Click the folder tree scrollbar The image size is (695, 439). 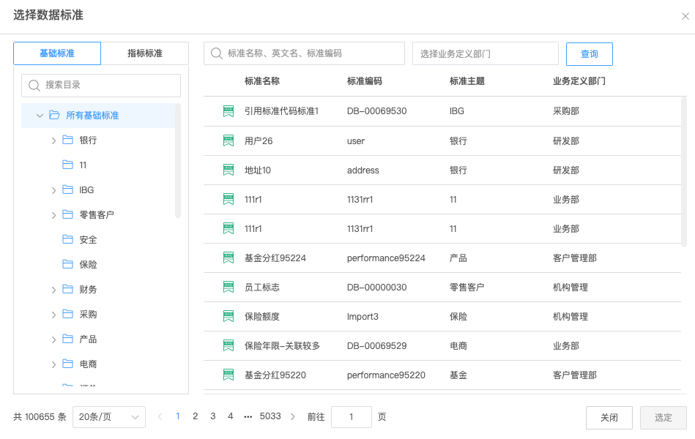coord(178,161)
